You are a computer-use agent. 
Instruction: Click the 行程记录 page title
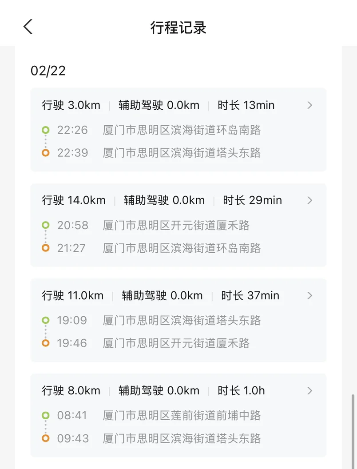178,28
